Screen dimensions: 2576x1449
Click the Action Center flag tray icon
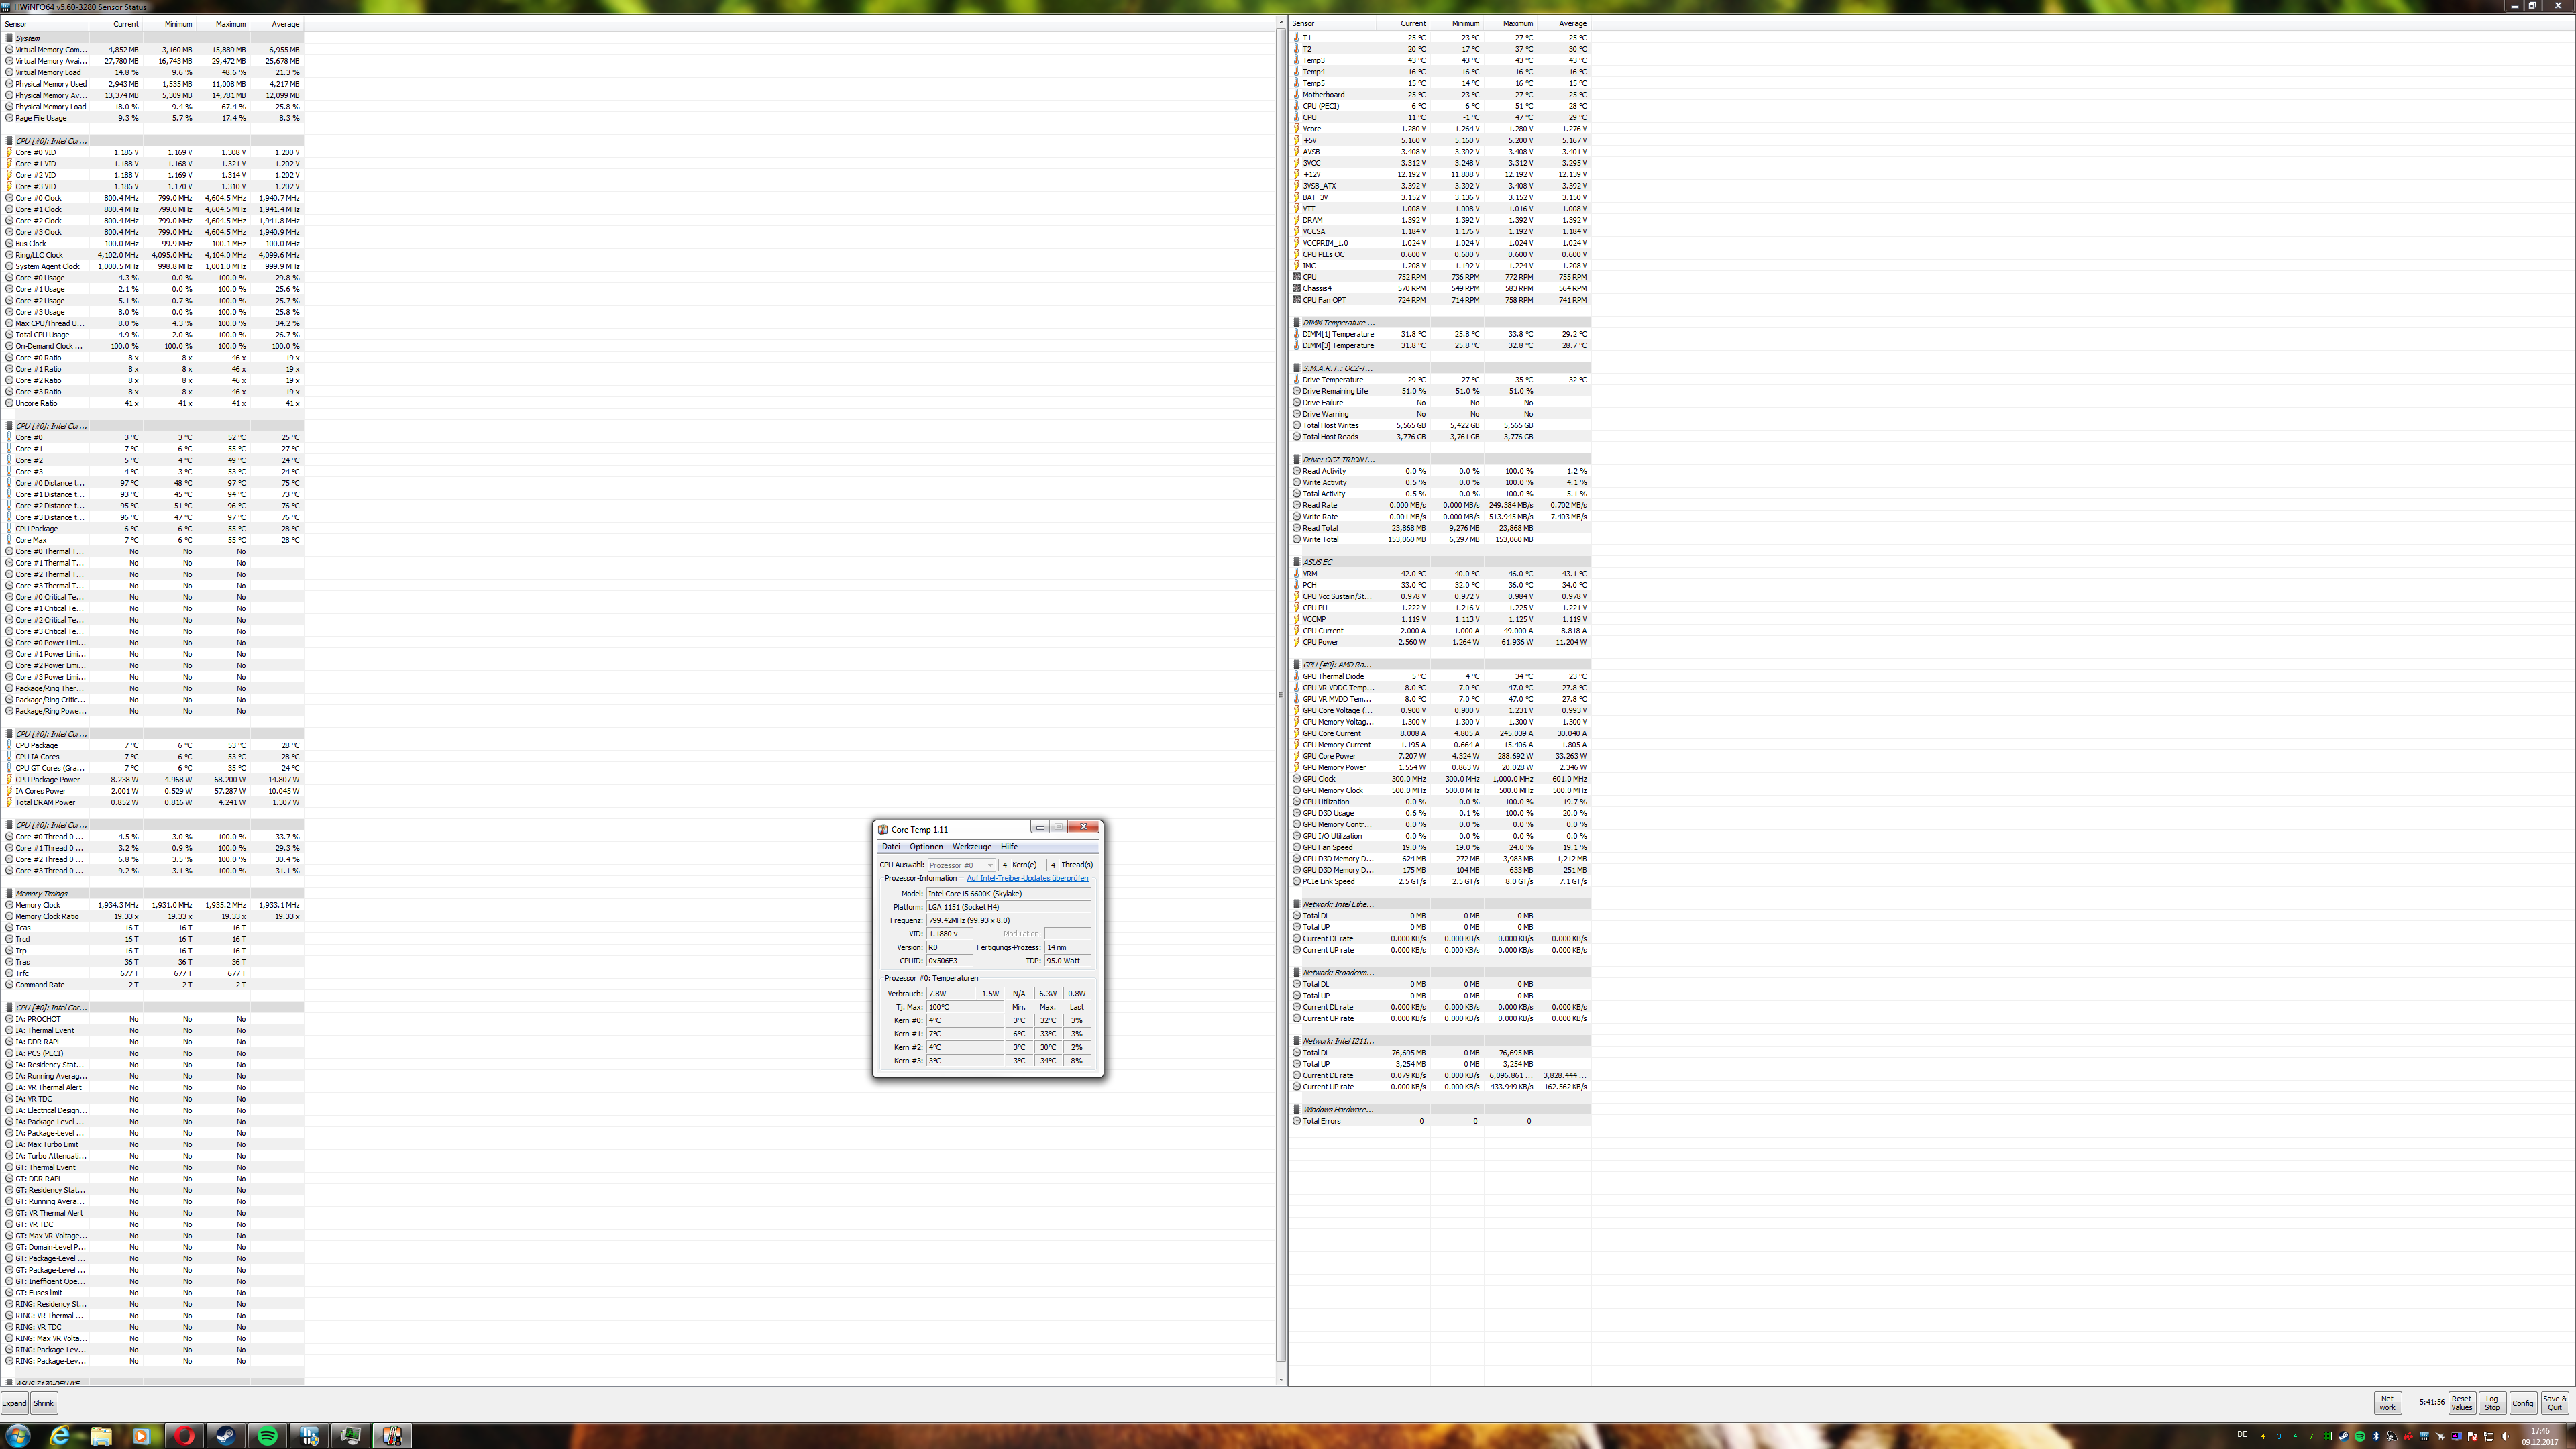2472,1436
